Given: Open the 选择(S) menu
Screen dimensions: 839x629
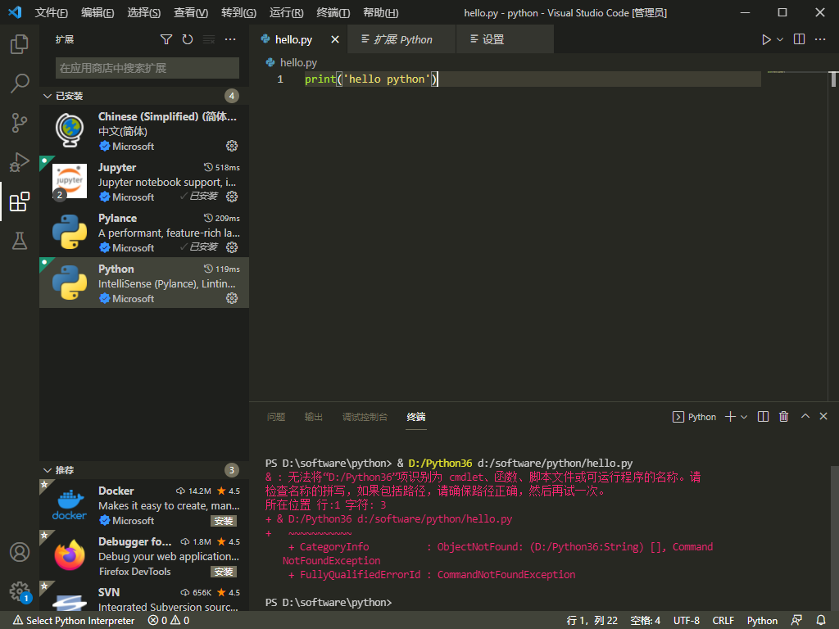Looking at the screenshot, I should (x=144, y=13).
